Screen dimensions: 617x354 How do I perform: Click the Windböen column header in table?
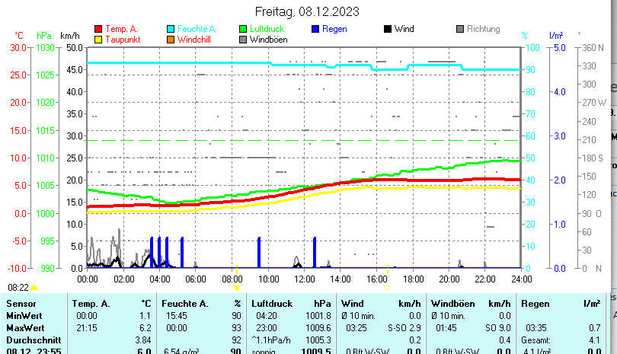coord(452,304)
